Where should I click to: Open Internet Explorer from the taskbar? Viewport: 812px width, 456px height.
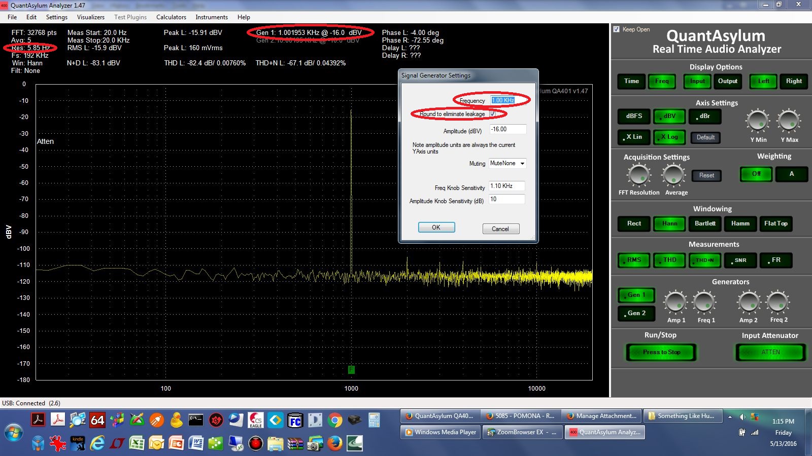[x=97, y=443]
